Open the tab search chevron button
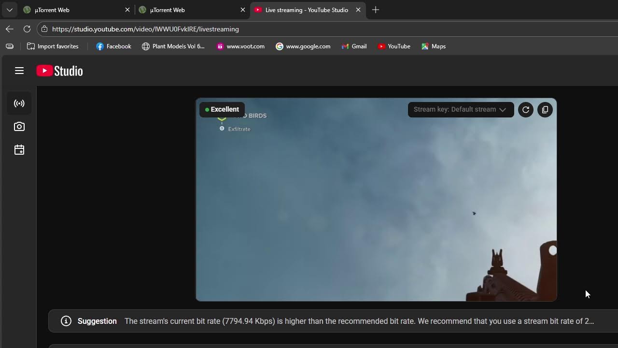This screenshot has width=618, height=348. (10, 10)
